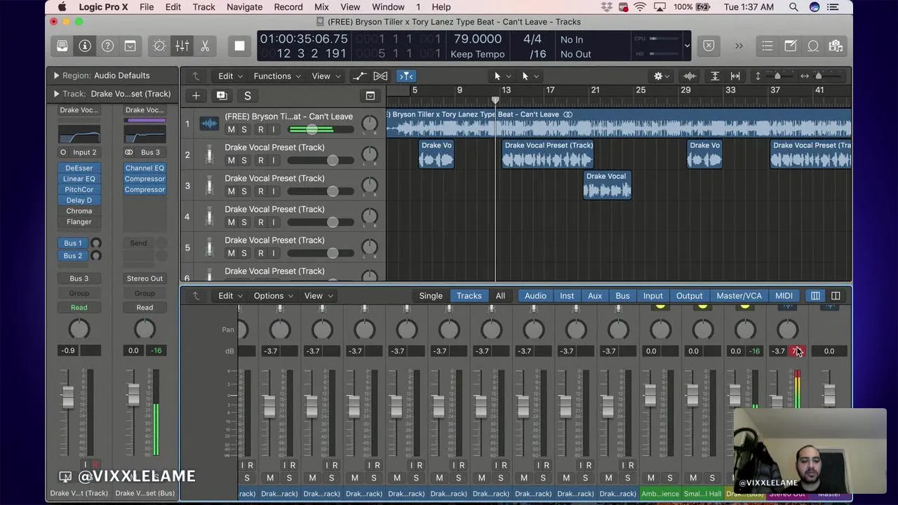Viewport: 898px width, 505px height.
Task: Open Editors scissors button
Action: tap(205, 46)
